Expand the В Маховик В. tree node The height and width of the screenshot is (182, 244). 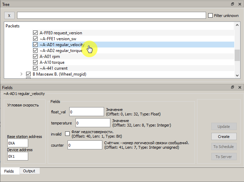click(22, 74)
